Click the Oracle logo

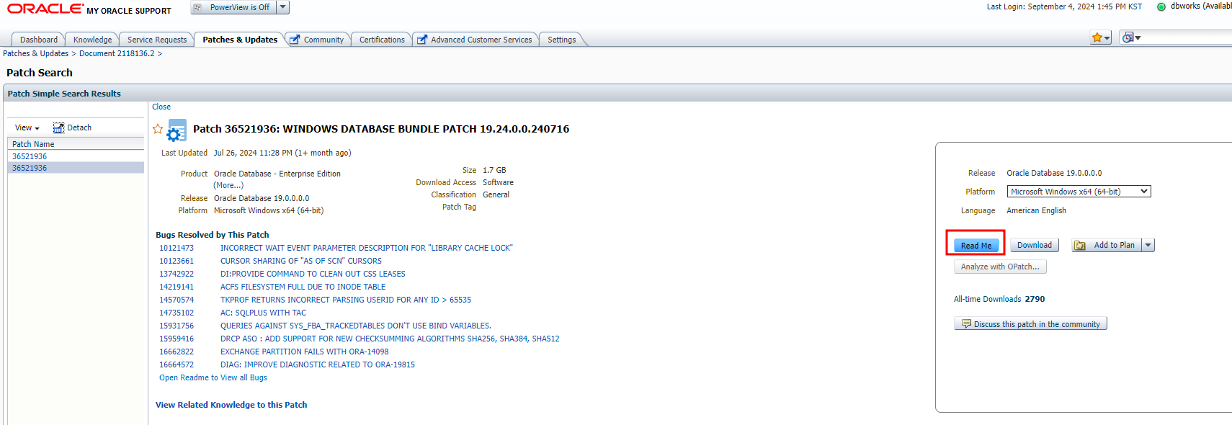(x=45, y=9)
